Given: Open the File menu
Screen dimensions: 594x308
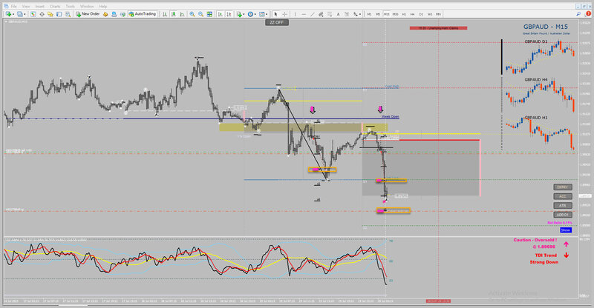Looking at the screenshot, I should [13, 7].
